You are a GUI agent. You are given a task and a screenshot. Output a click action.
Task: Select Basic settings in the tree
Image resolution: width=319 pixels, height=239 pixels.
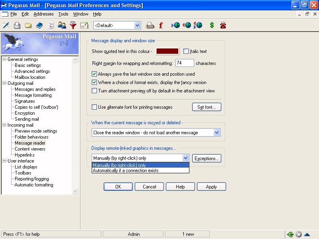28,65
